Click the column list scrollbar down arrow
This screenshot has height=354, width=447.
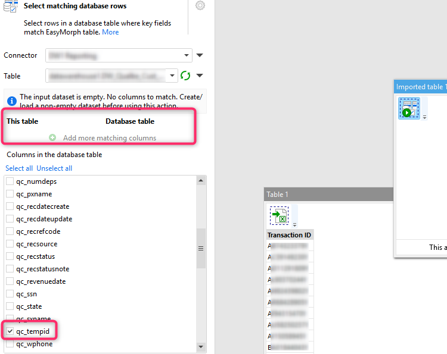coord(201,346)
